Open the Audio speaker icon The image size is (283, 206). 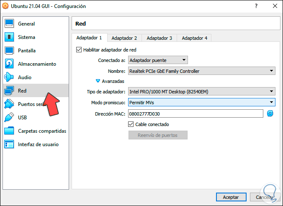click(9, 77)
